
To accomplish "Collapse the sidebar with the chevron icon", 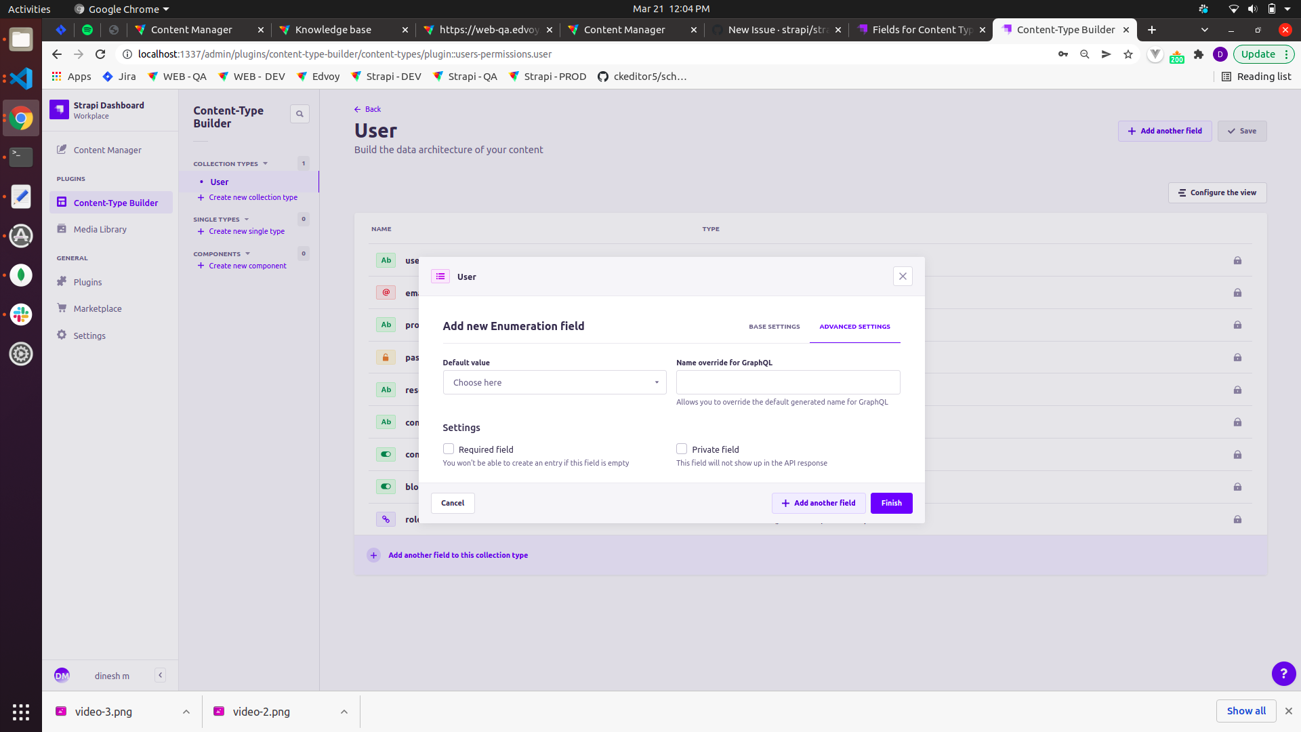I will point(160,675).
